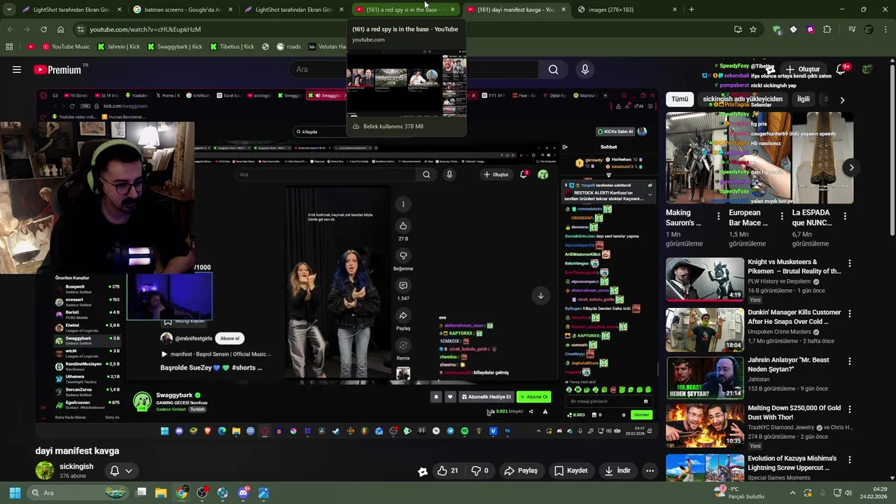The width and height of the screenshot is (896, 504).
Task: Open the sickingish channel avatar
Action: click(x=45, y=470)
